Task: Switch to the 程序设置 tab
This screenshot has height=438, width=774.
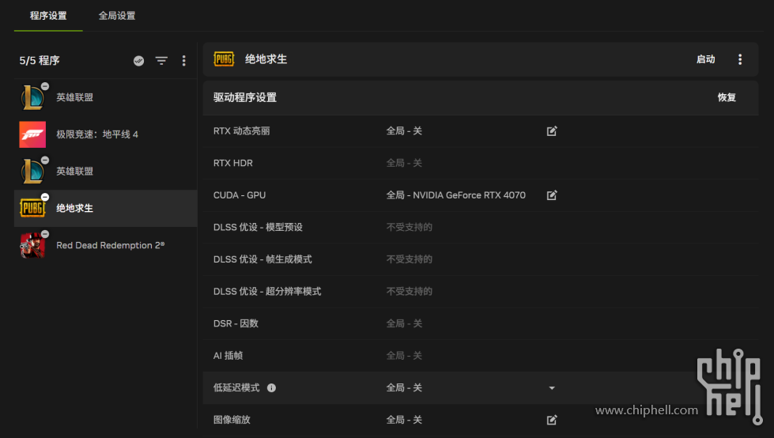Action: [48, 16]
